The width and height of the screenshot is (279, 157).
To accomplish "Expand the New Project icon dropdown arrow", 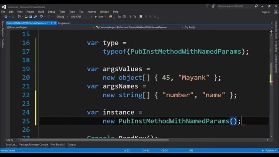I will 23,17.
